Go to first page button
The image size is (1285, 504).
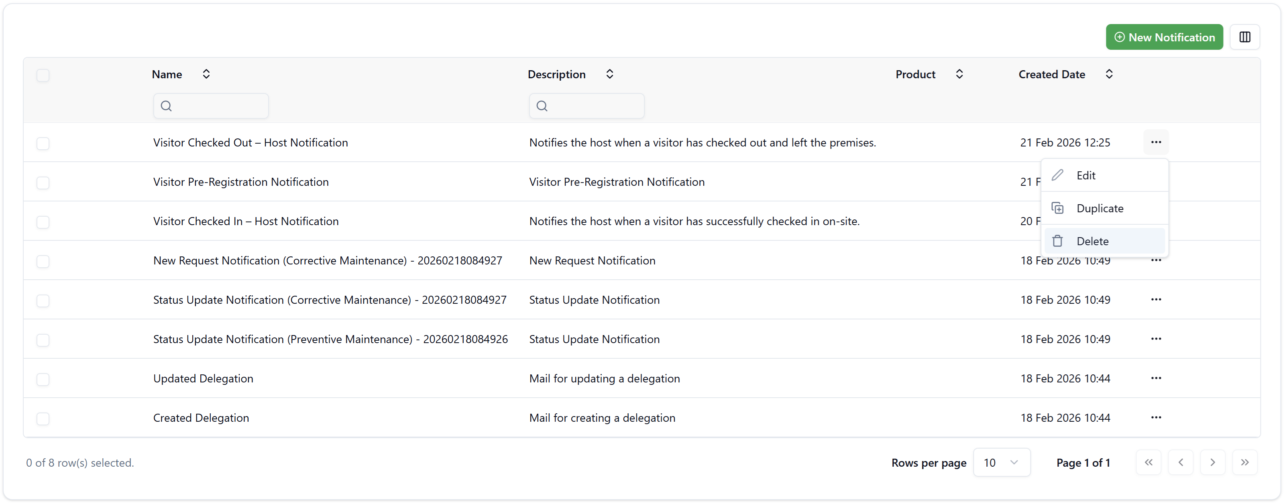(1149, 463)
